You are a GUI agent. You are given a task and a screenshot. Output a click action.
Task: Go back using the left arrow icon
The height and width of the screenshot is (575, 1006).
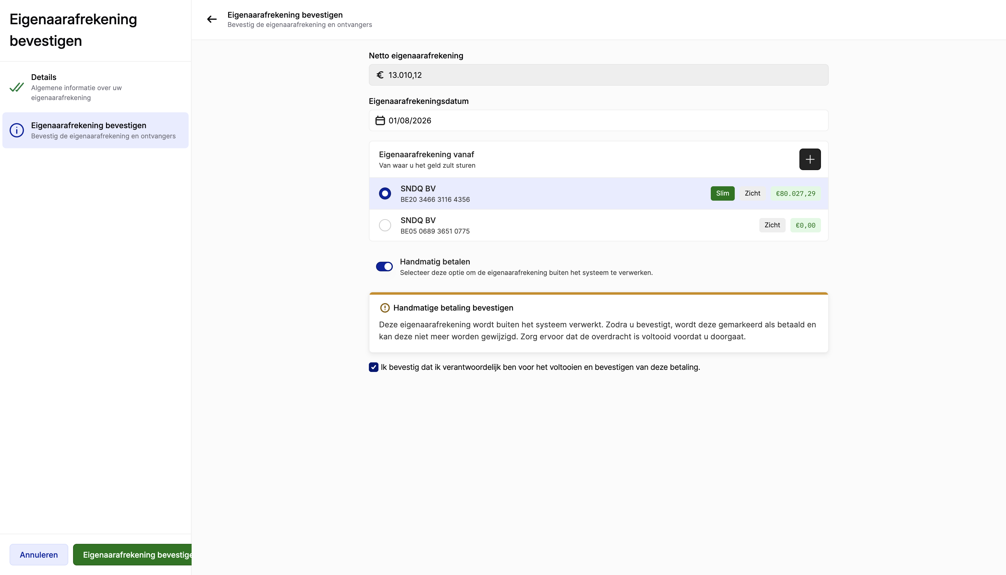212,19
